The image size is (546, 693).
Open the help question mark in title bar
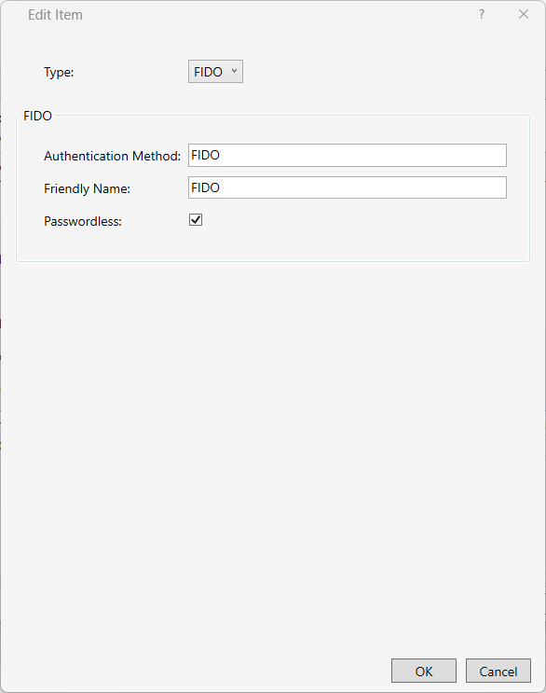pos(482,15)
